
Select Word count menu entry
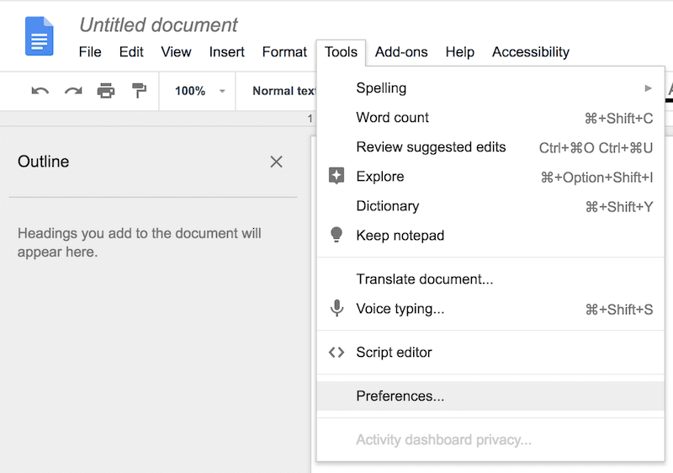click(393, 118)
